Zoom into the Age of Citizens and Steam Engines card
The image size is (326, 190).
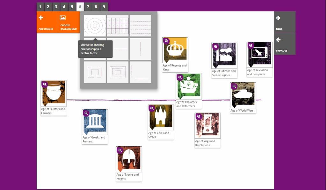216,47
